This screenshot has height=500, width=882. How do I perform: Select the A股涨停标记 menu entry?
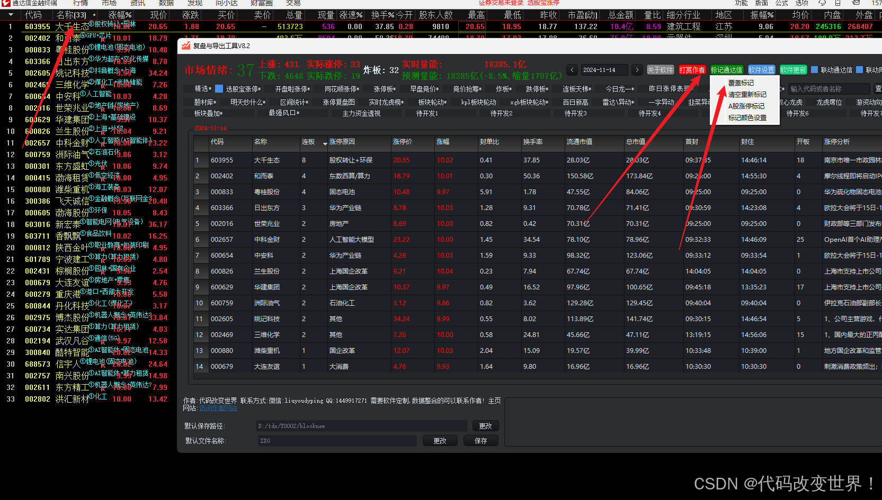[x=746, y=106]
